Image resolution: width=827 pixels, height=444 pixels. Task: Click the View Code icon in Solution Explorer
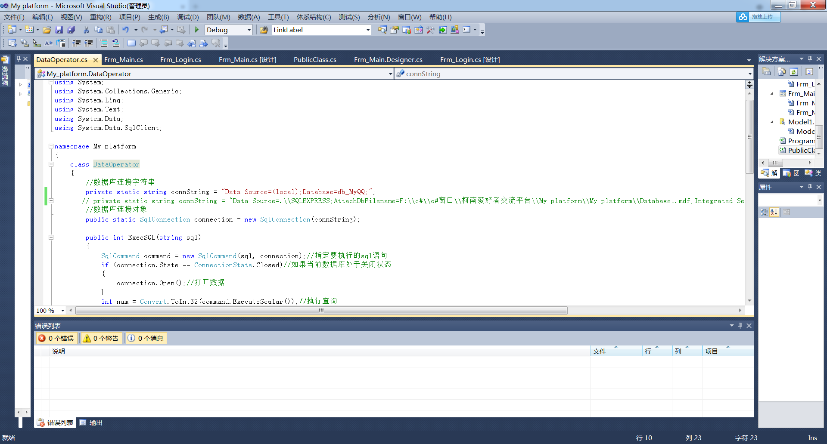pos(809,72)
